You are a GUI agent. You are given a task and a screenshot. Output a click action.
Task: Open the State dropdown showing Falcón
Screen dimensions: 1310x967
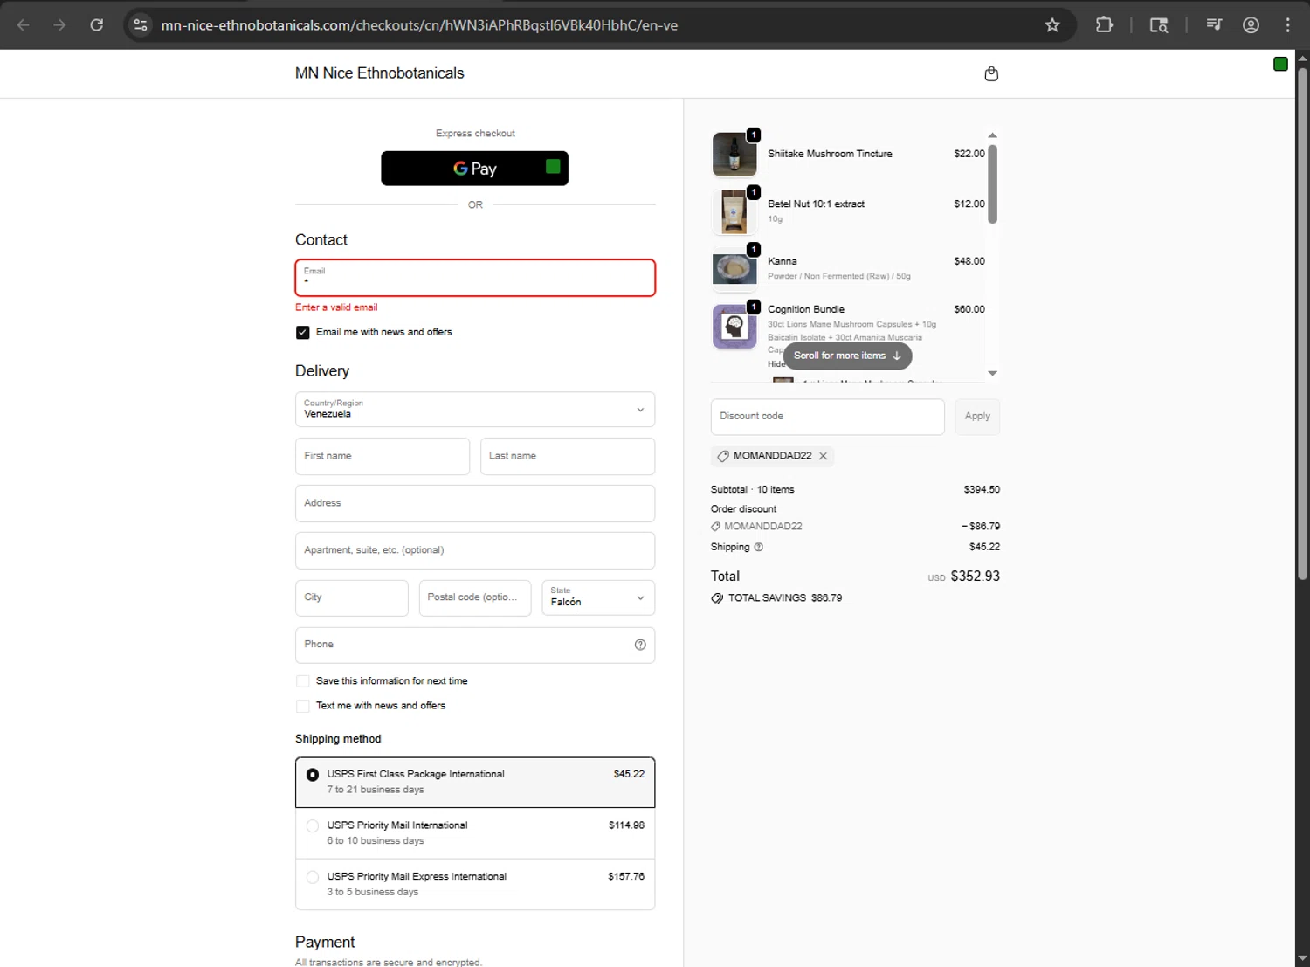point(598,597)
